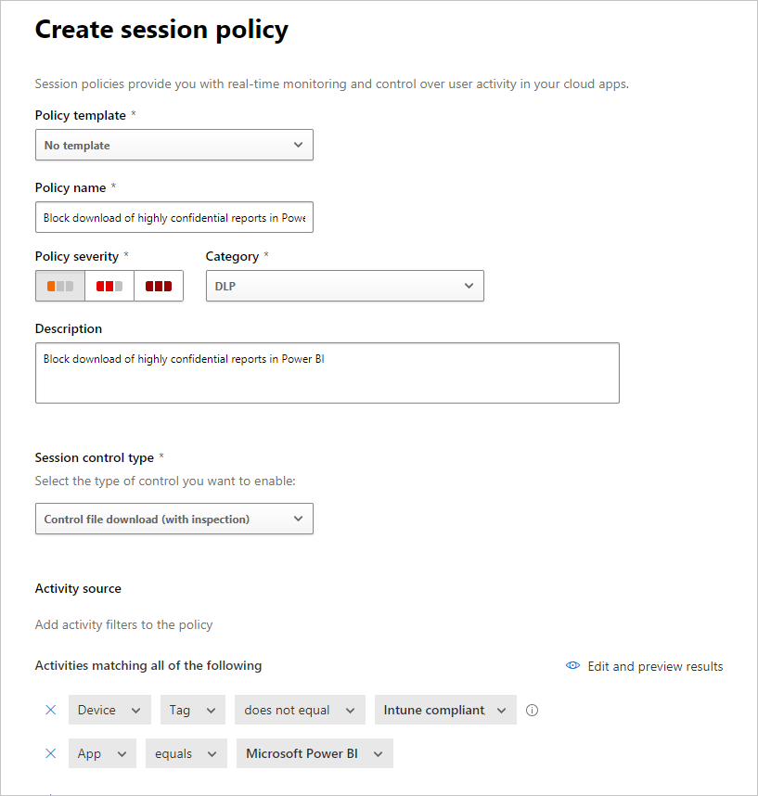The height and width of the screenshot is (796, 758).
Task: Open the Device filter dropdown
Action: click(109, 711)
